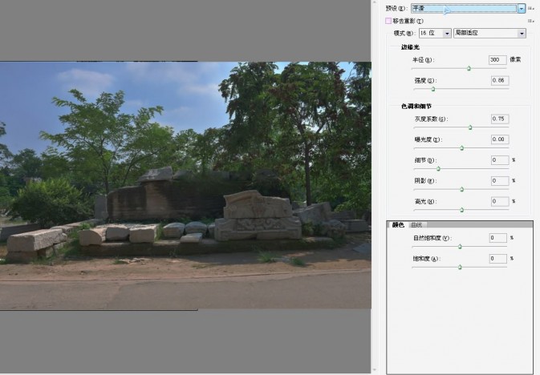Click the 强度 strength slider handle
Viewport: 540px width, 375px height.
point(433,89)
